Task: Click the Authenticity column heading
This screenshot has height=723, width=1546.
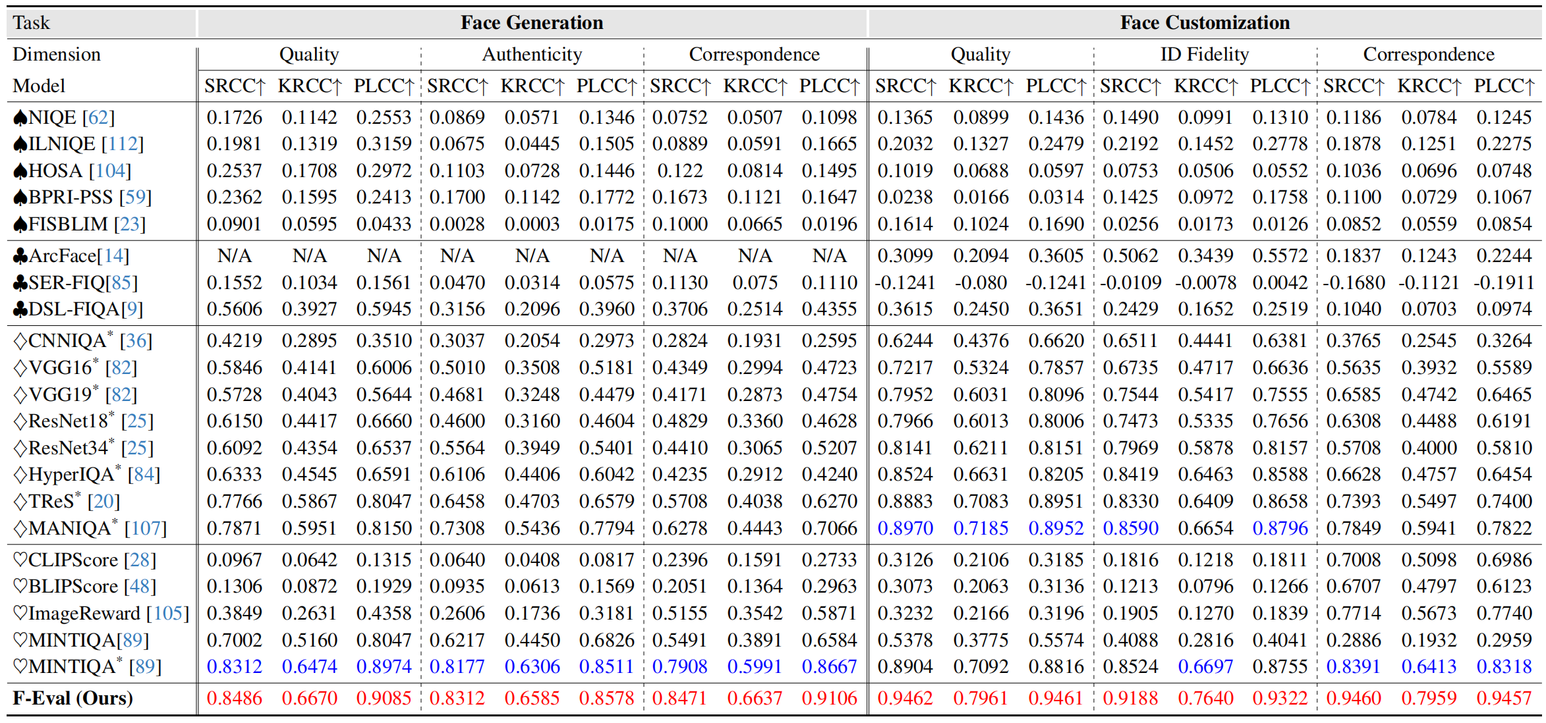Action: [531, 55]
